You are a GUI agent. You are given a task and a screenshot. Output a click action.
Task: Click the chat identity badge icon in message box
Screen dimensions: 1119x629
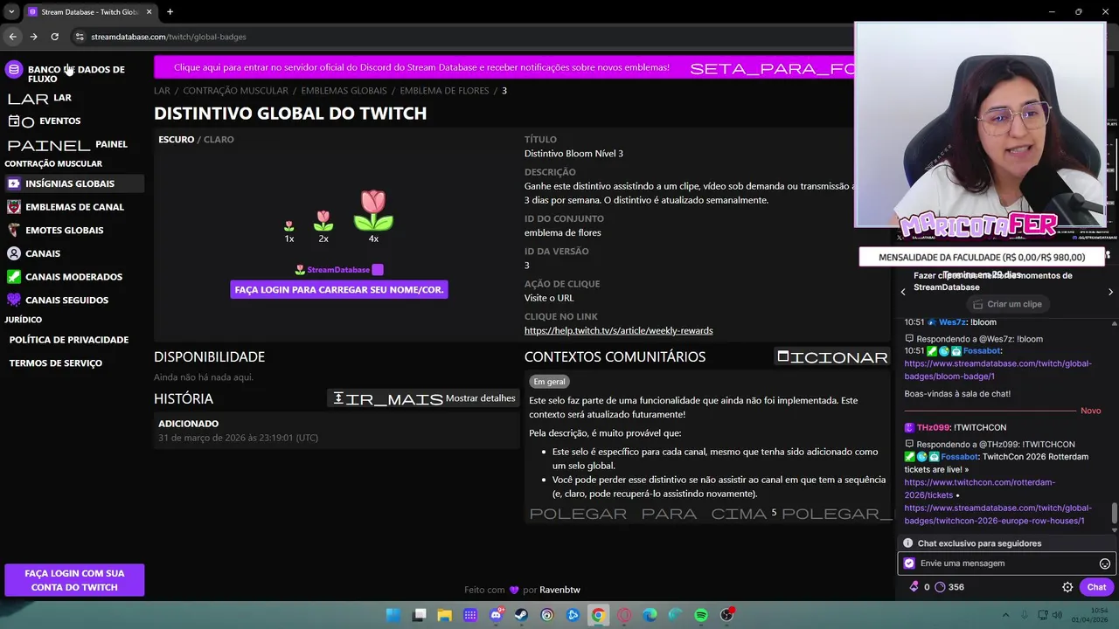(909, 563)
